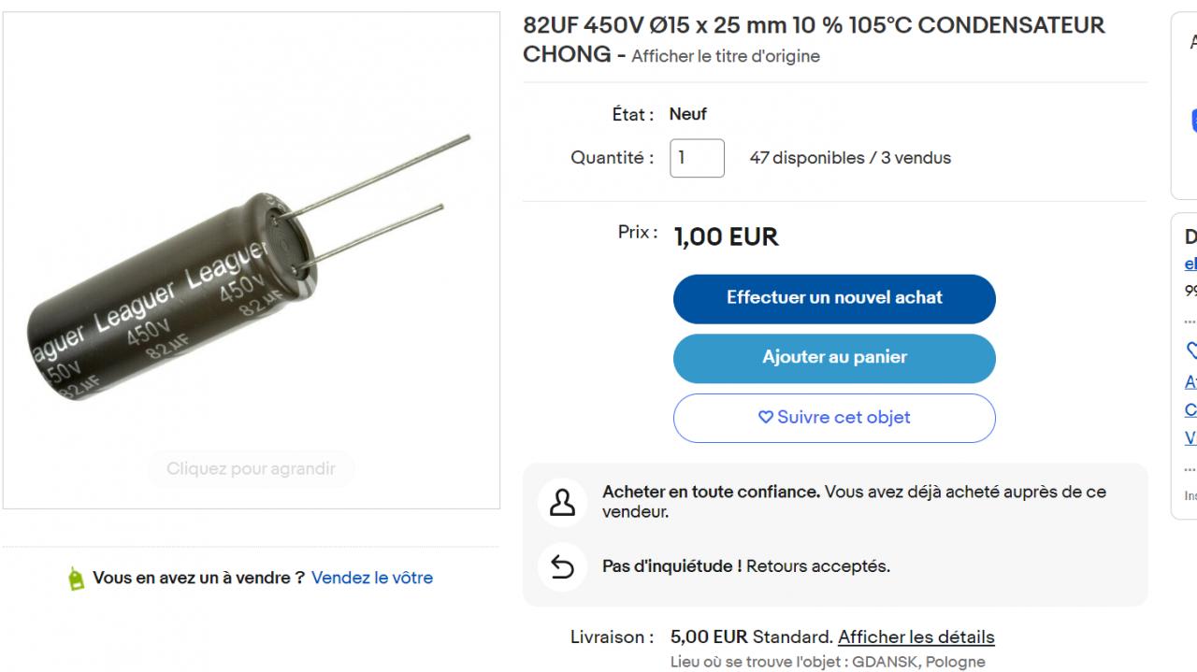This screenshot has height=672, width=1197.
Task: Add item with Ajouter au panier
Action: click(834, 358)
